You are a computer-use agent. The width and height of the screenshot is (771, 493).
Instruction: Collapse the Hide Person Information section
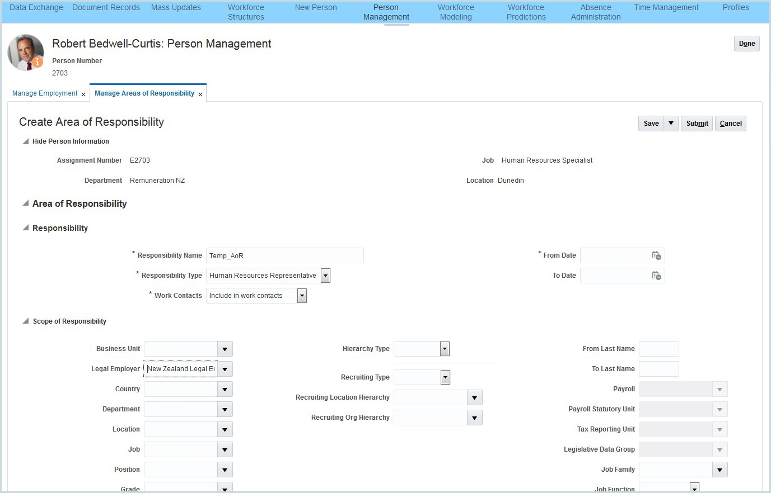pyautogui.click(x=25, y=141)
